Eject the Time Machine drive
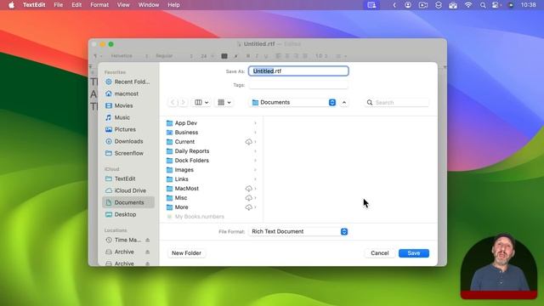 coord(147,240)
